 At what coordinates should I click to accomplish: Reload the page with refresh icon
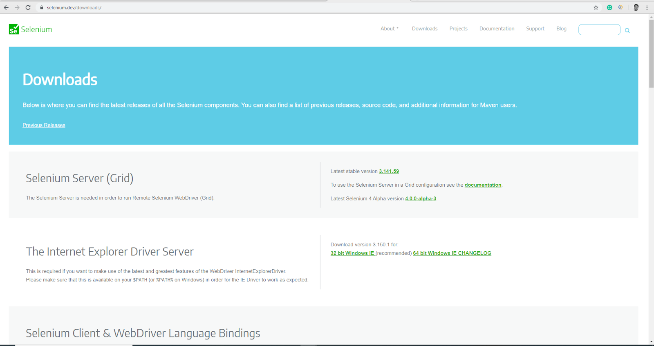(28, 7)
